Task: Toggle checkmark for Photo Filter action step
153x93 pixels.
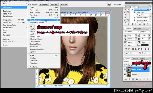Action: (x=125, y=12)
